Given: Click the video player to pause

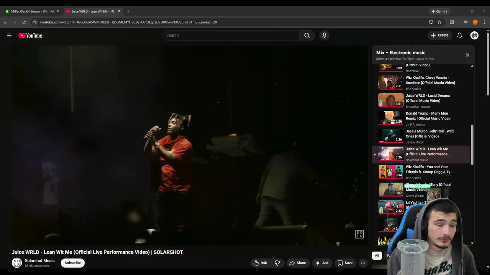Looking at the screenshot, I should (189, 145).
